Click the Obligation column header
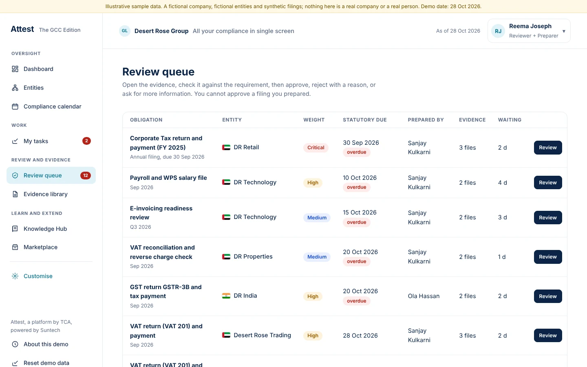This screenshot has width=587, height=367. click(146, 120)
